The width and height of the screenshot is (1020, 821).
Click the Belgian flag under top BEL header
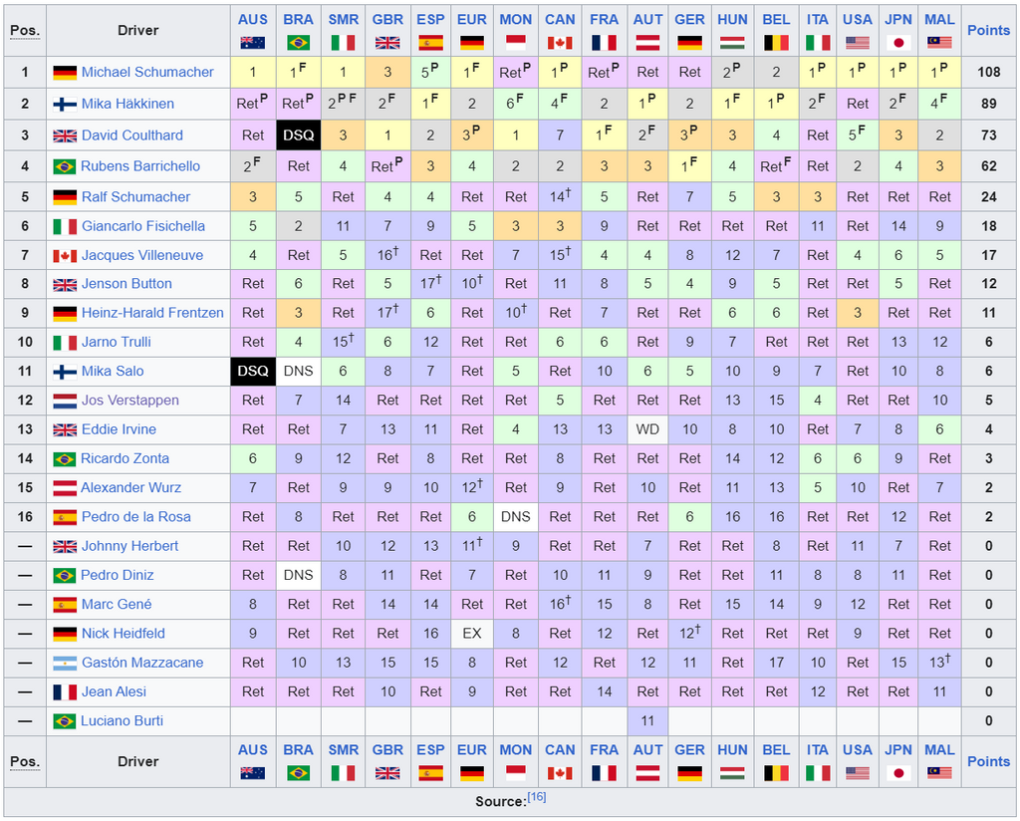pos(776,43)
